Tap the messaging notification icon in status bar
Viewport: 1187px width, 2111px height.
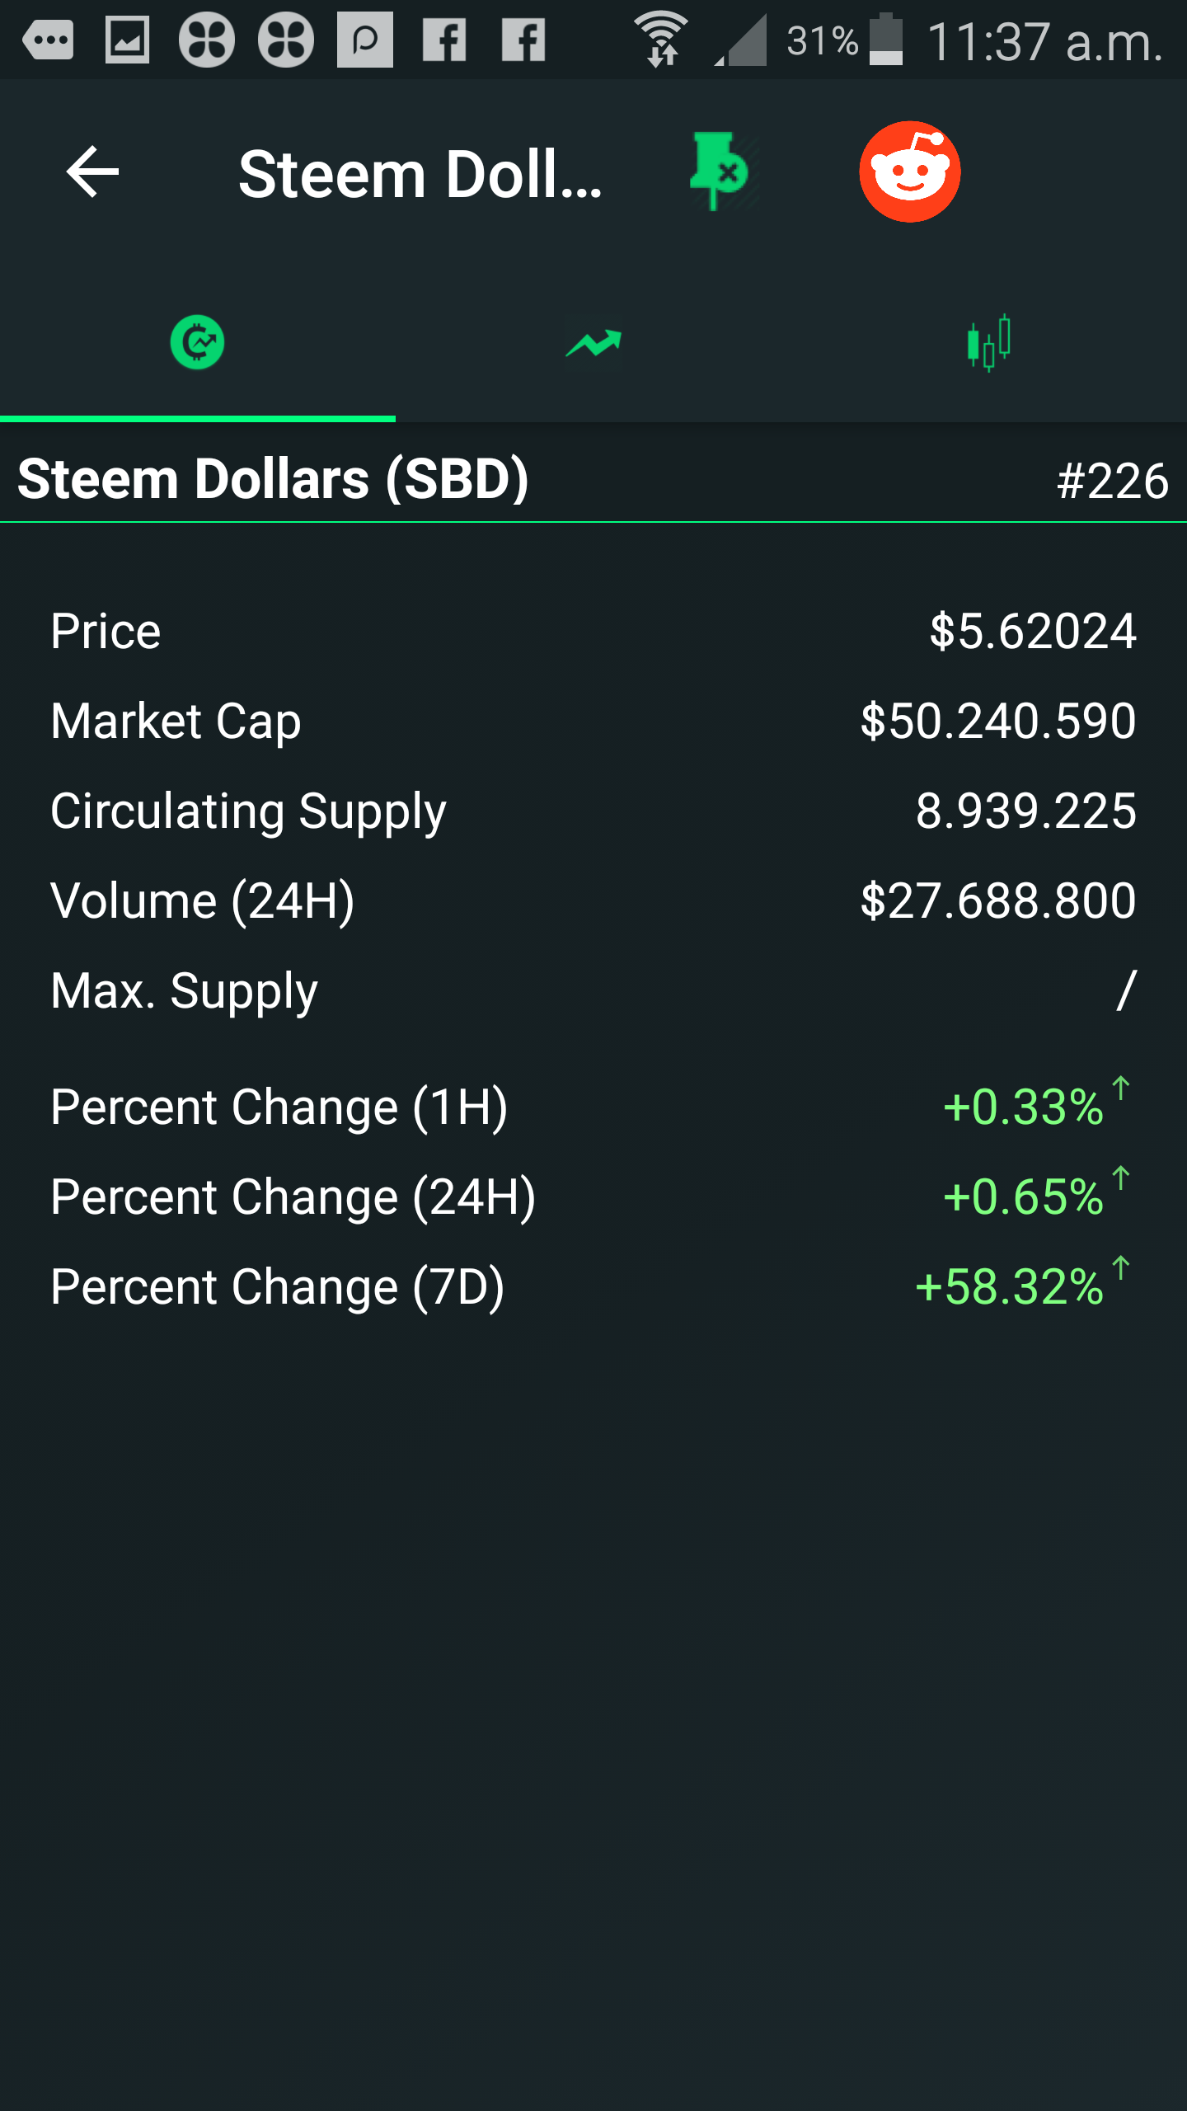click(x=48, y=40)
